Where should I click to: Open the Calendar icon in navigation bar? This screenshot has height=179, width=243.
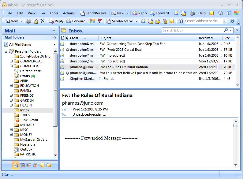22,165
